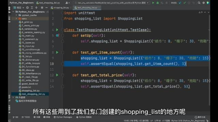The width and height of the screenshot is (218, 122).
Task: Click cursor position in status bar
Action: click(x=136, y=121)
